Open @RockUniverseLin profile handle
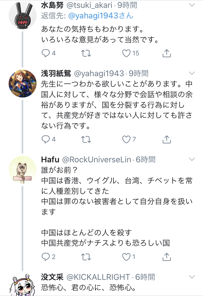Viewport: 203px width, 296px height. (97, 160)
